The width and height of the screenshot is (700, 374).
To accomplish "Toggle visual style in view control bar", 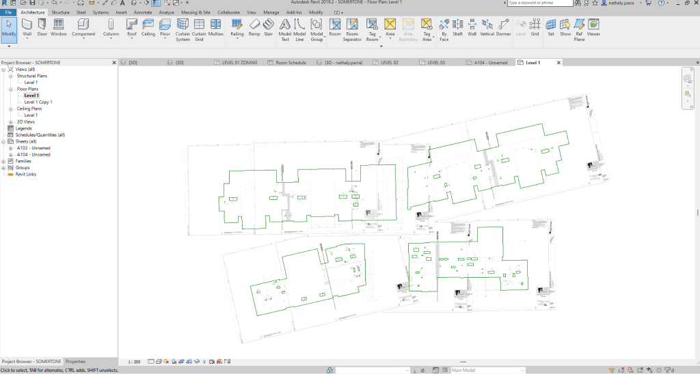I will [158, 361].
